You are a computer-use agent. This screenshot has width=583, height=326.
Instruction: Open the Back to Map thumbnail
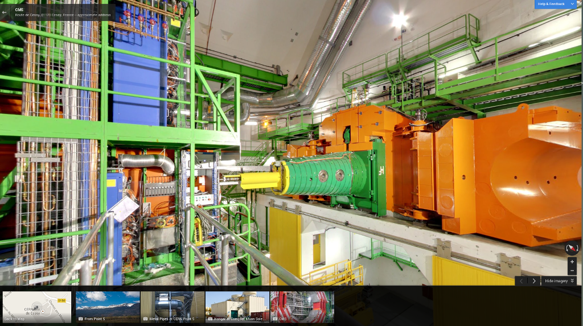[37, 307]
